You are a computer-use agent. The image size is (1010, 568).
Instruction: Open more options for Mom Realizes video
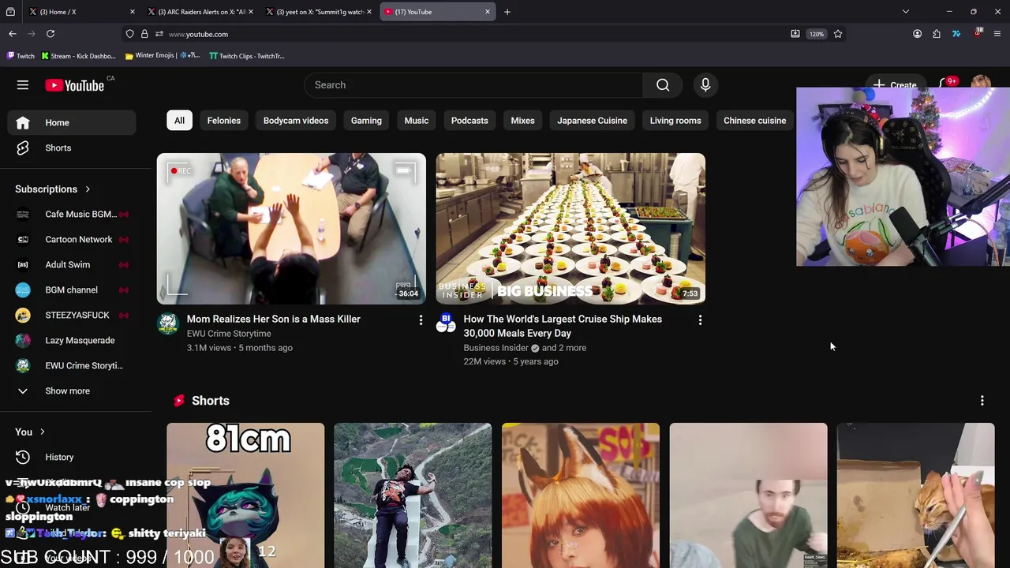point(421,319)
